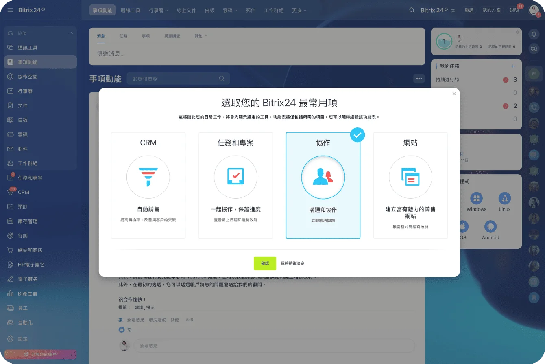Like the post with thumbs-up icon
The height and width of the screenshot is (364, 545).
pos(121,329)
